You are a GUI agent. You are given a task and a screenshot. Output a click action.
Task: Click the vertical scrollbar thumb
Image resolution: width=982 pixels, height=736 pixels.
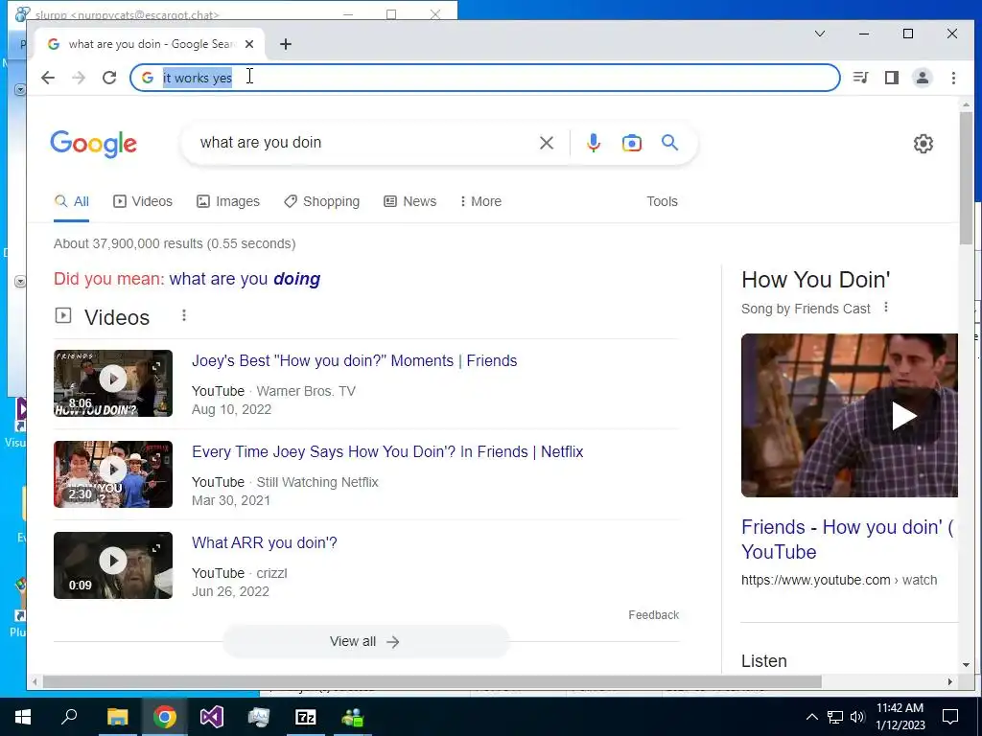(x=966, y=179)
